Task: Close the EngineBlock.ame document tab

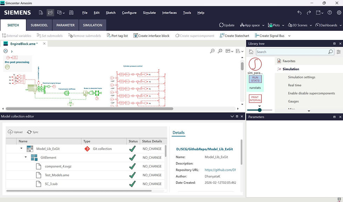Action: click(44, 43)
